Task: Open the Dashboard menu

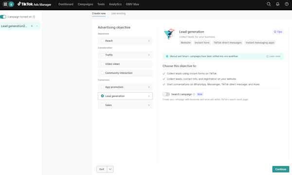Action: point(66,4)
